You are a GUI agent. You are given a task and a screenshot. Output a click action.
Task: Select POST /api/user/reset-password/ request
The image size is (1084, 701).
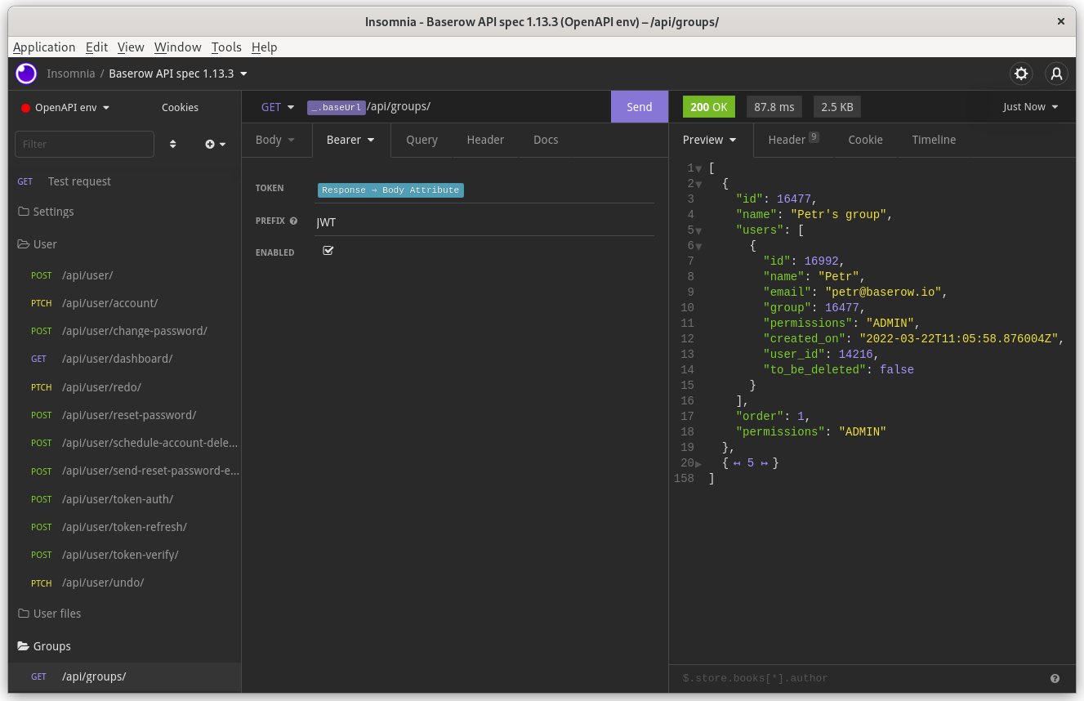click(x=124, y=415)
